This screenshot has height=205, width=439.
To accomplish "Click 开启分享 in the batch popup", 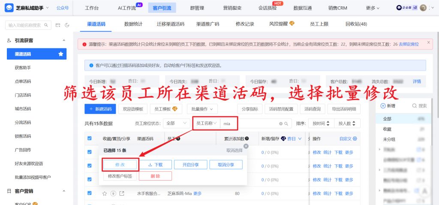I will (x=191, y=165).
